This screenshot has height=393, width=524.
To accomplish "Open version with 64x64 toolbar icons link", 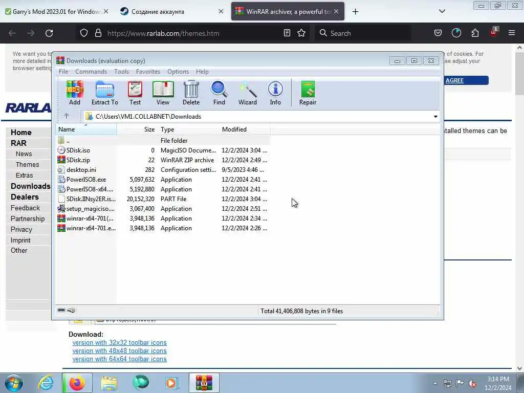I will click(119, 359).
